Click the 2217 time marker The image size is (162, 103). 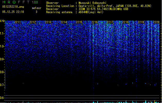[110, 22]
